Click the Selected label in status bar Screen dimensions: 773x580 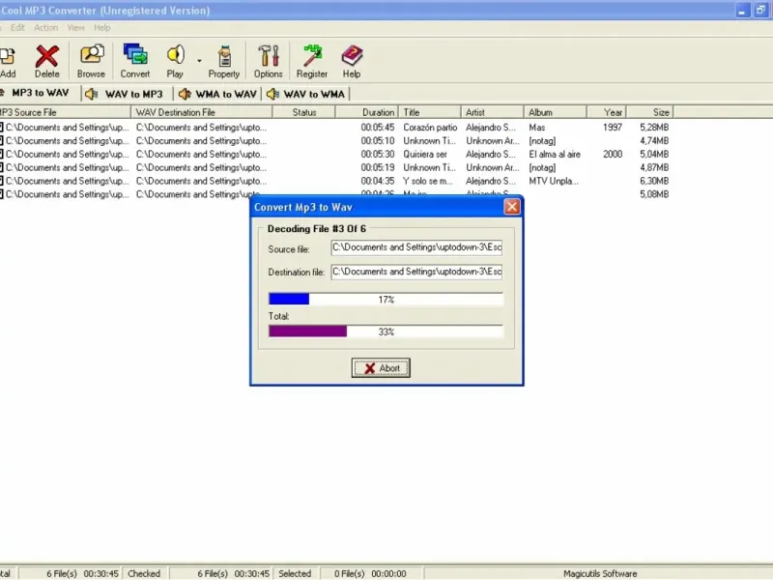[x=295, y=573]
